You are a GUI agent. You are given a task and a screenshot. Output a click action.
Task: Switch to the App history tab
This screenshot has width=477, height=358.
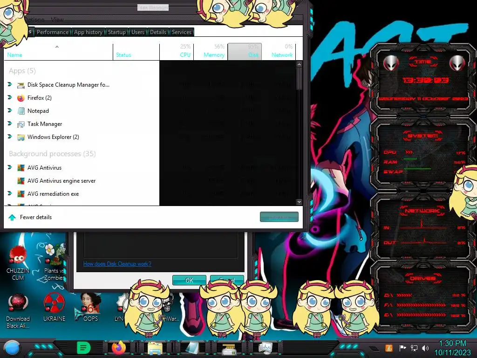(88, 32)
